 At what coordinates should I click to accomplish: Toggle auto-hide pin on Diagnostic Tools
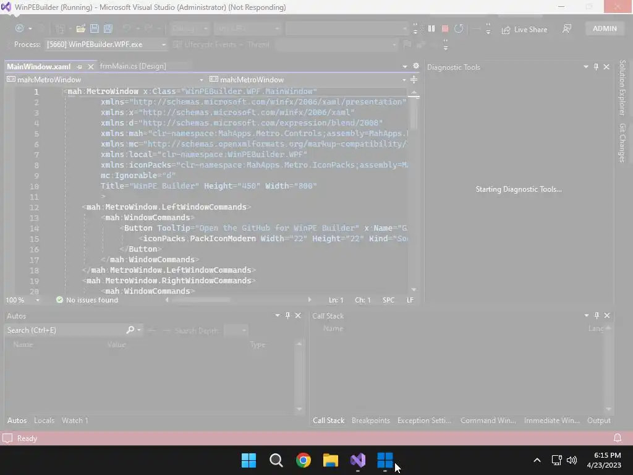point(597,67)
